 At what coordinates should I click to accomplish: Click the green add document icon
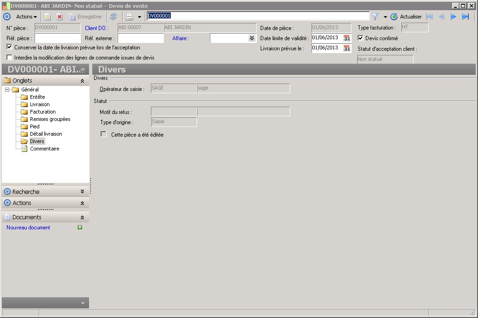coord(80,227)
